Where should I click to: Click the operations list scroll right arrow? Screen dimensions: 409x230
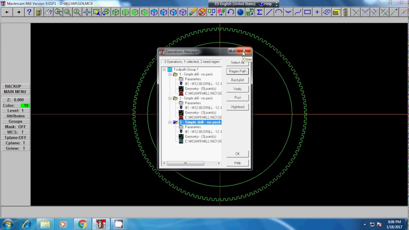[x=219, y=163]
